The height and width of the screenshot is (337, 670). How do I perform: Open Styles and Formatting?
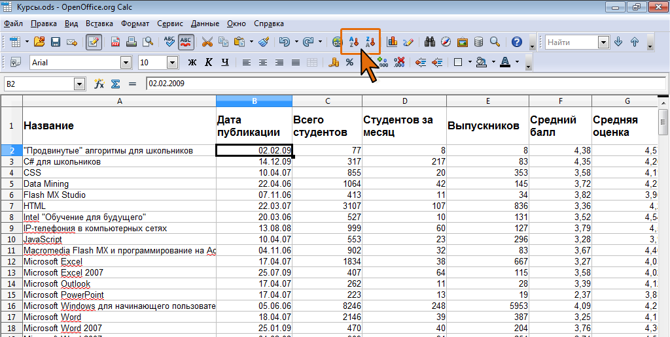pos(16,62)
